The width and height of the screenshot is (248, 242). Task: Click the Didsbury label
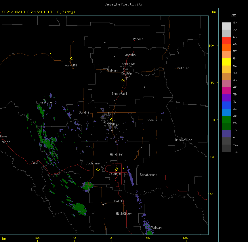[110, 124]
